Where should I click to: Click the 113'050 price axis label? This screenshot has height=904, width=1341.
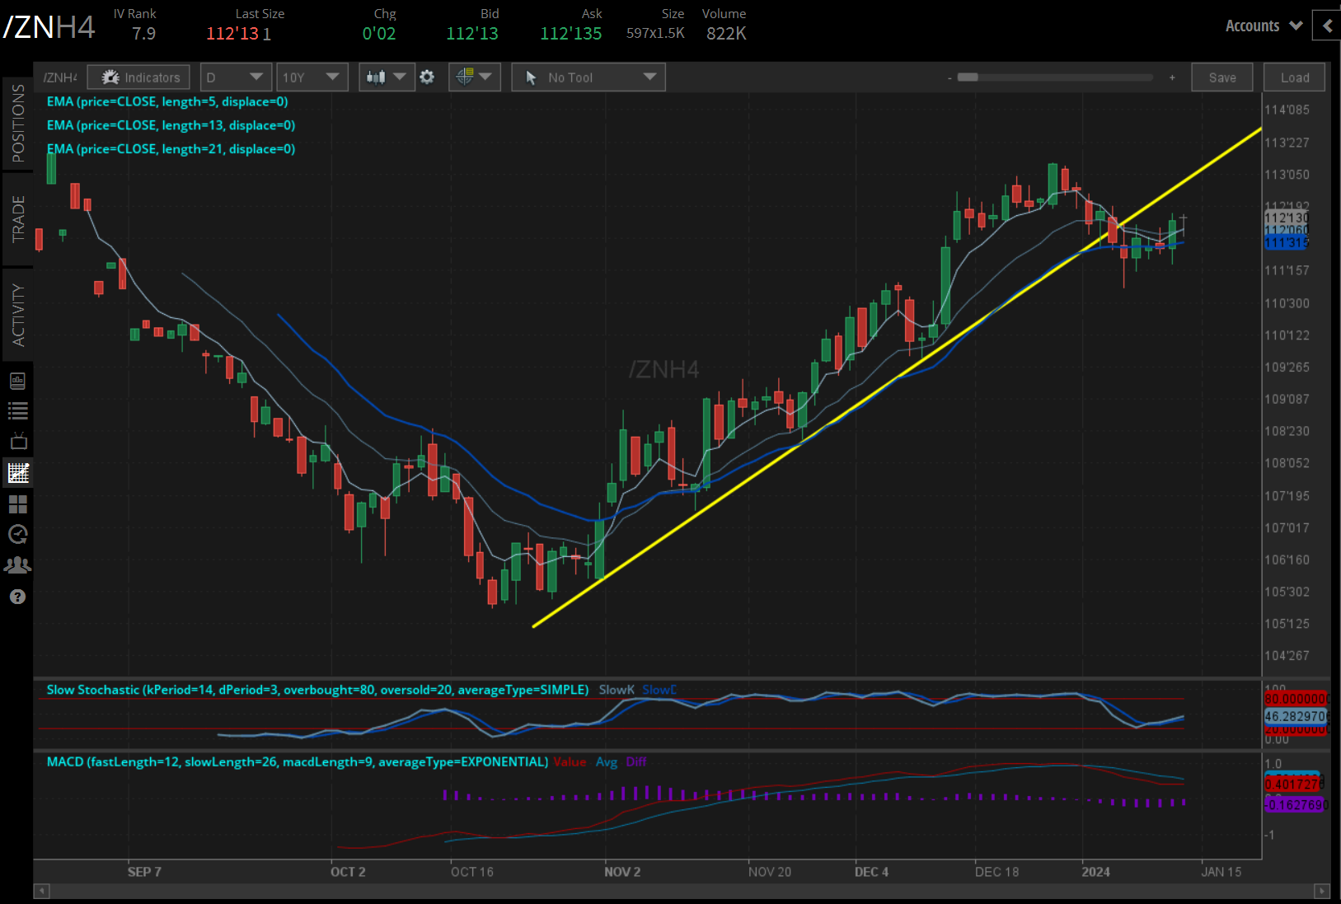[x=1287, y=175]
